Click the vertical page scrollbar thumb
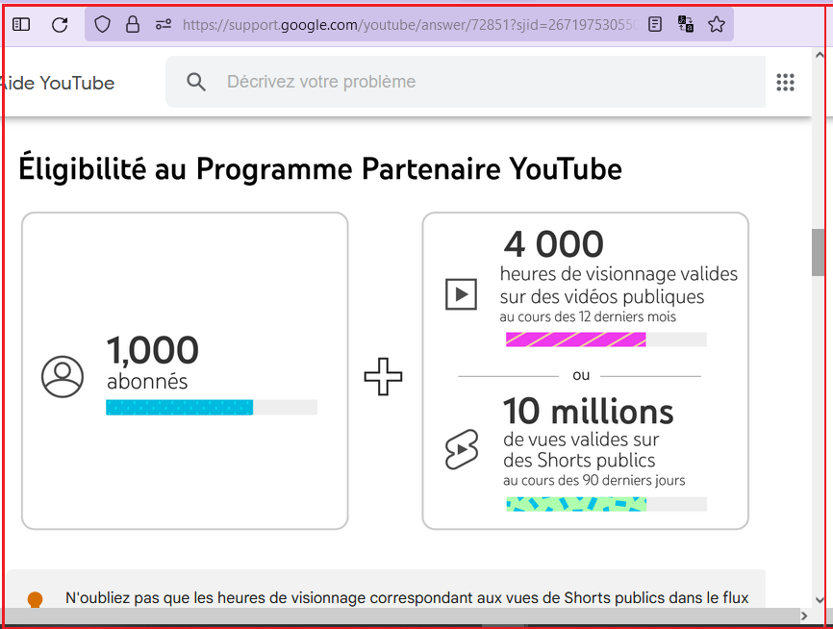833x629 pixels. 818,252
